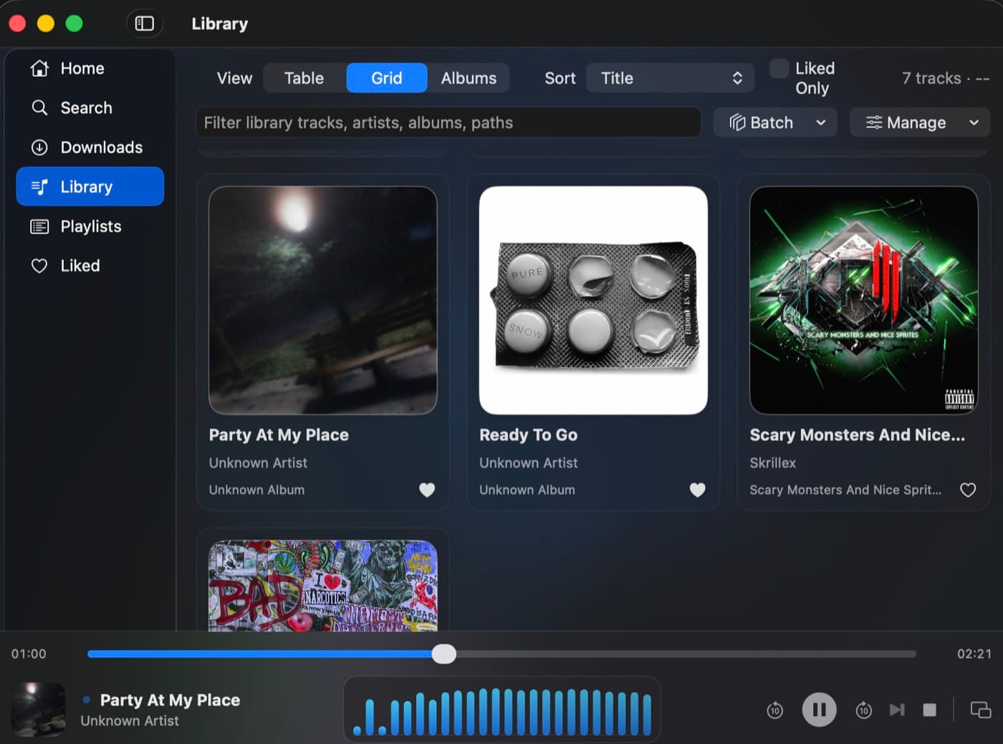Skip to the next track
Image resolution: width=1003 pixels, height=744 pixels.
pyautogui.click(x=897, y=710)
